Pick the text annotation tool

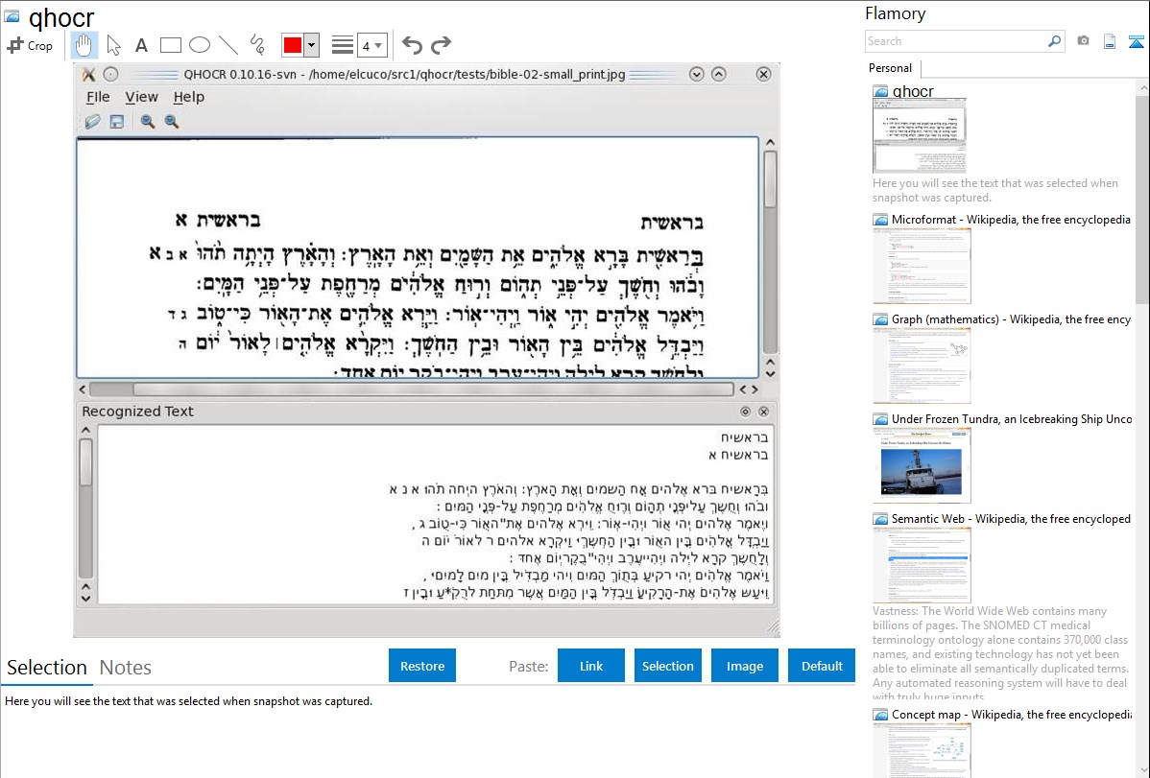tap(141, 45)
